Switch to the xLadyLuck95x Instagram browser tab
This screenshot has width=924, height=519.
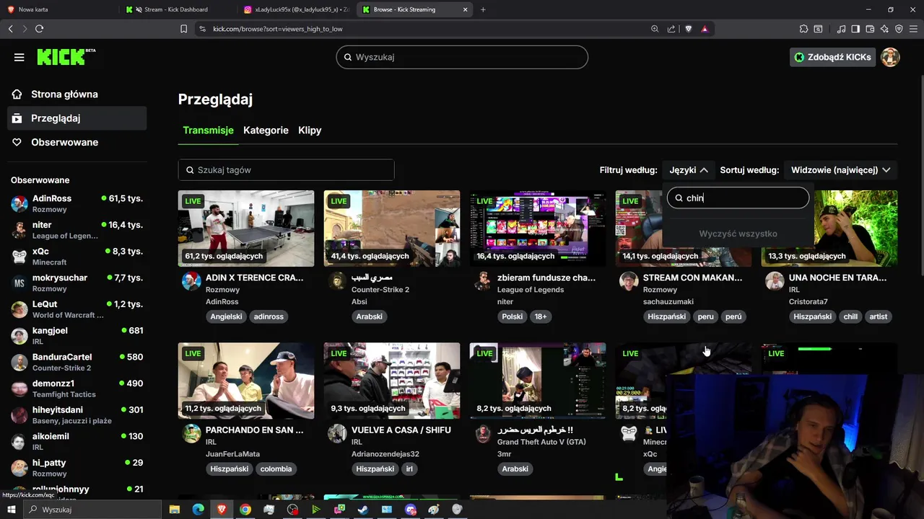click(x=296, y=9)
